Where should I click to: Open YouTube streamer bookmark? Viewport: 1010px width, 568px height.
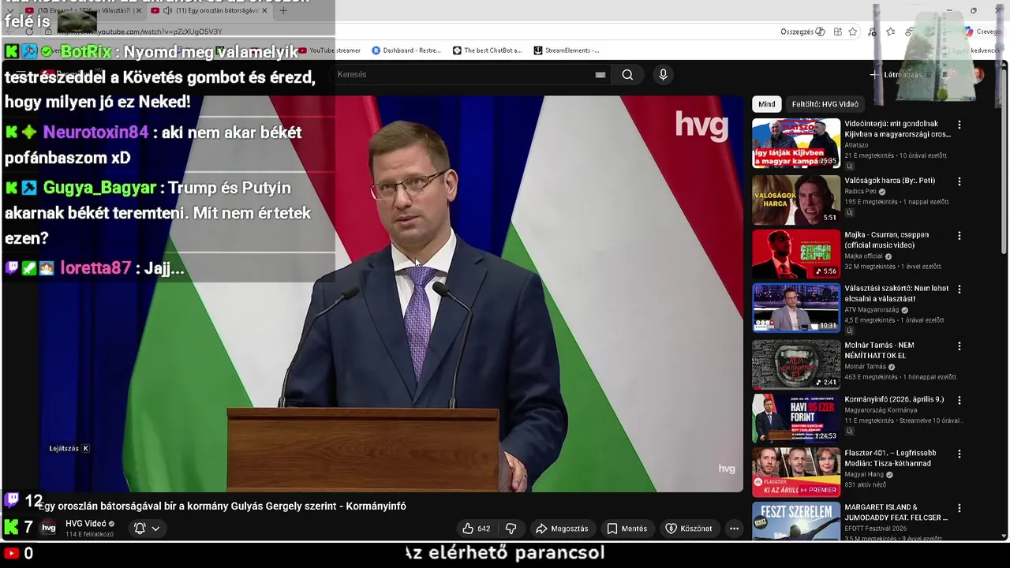(328, 50)
